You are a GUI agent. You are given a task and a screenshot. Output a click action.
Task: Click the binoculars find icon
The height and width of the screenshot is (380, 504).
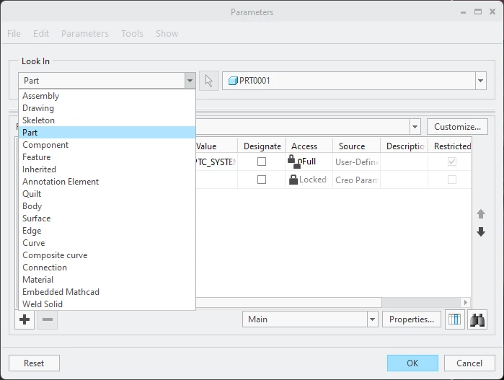click(477, 319)
